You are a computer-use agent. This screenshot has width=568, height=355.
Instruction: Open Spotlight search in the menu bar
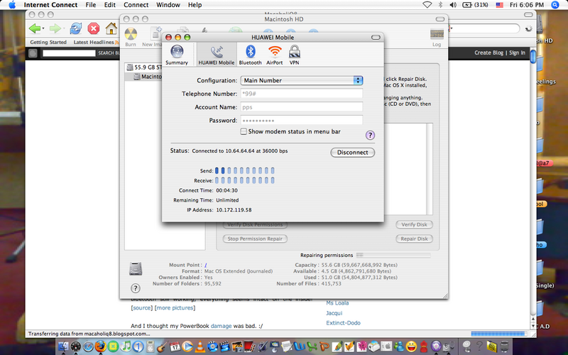pyautogui.click(x=555, y=5)
